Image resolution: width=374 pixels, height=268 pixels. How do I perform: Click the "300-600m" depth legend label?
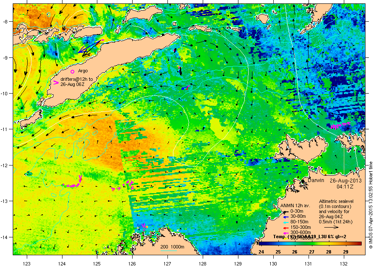(x=300, y=232)
